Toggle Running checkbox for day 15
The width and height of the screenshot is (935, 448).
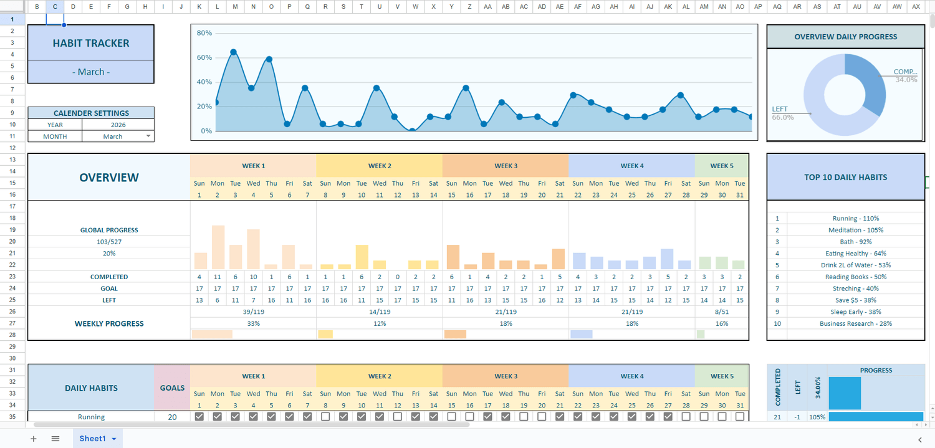[x=451, y=417]
